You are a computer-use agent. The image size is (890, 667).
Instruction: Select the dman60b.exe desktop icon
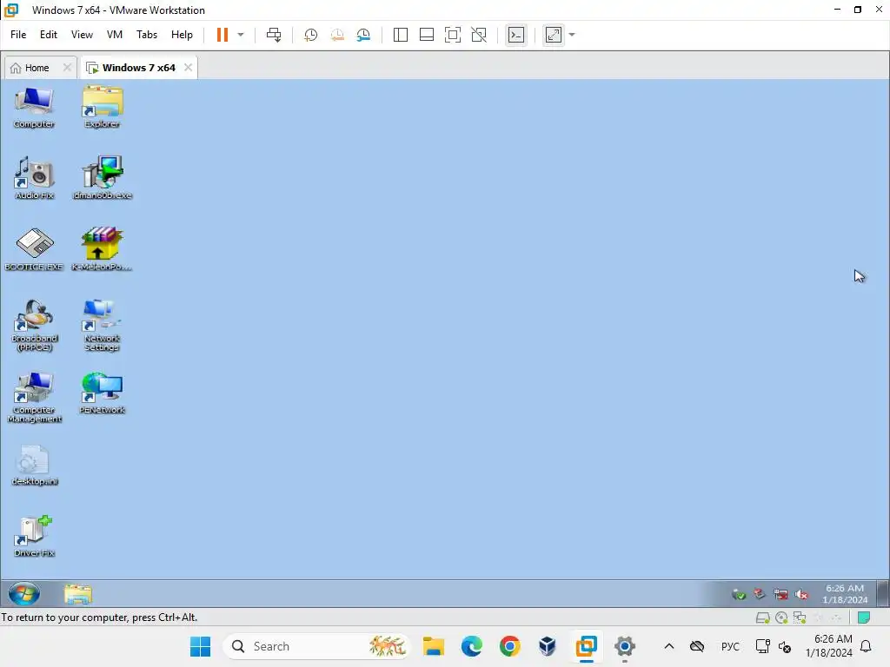click(x=103, y=178)
